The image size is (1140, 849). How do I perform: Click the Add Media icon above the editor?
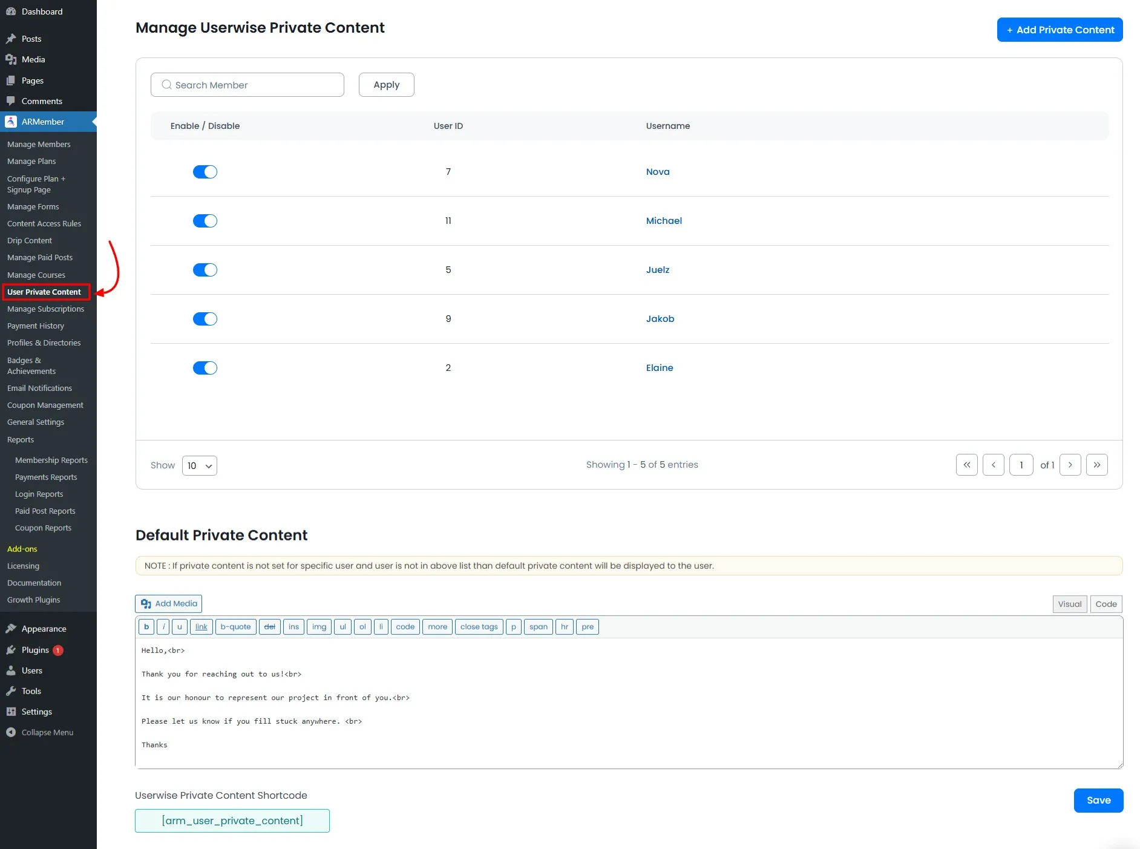(146, 603)
